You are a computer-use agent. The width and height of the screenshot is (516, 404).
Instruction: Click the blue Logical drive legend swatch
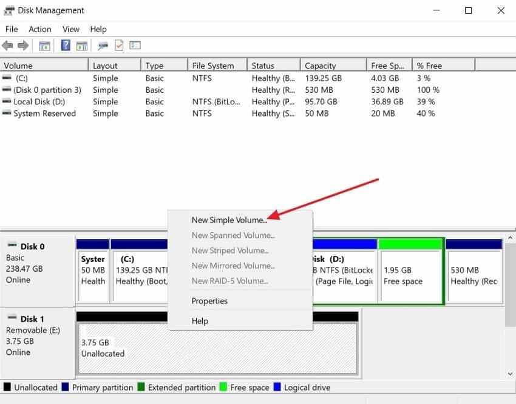pos(277,387)
